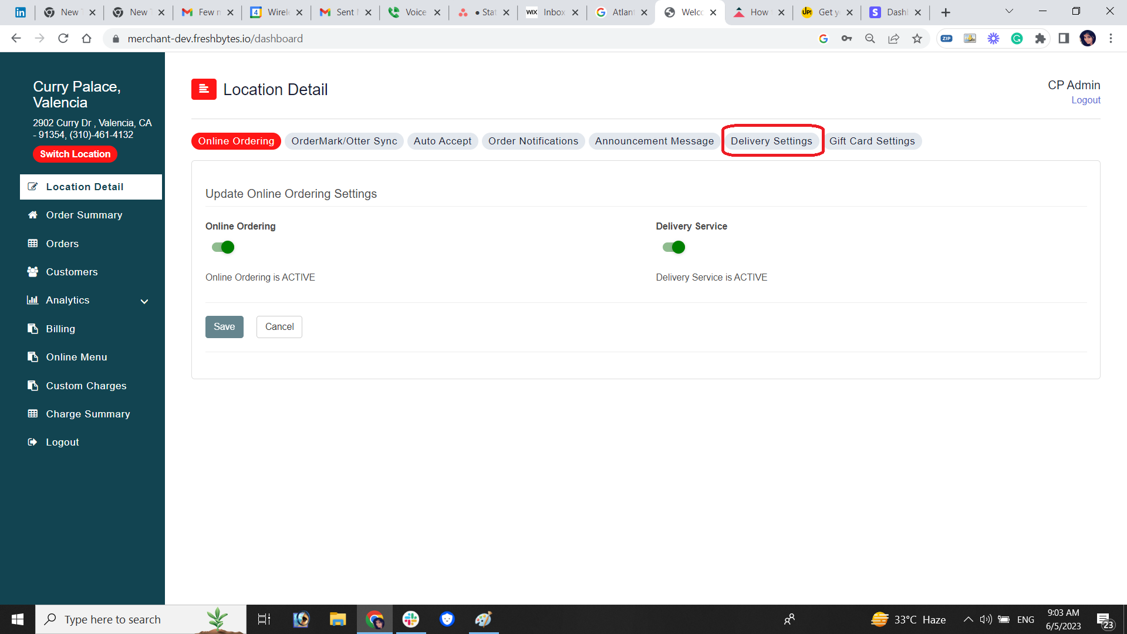
Task: Click the Customers people icon
Action: tap(33, 272)
